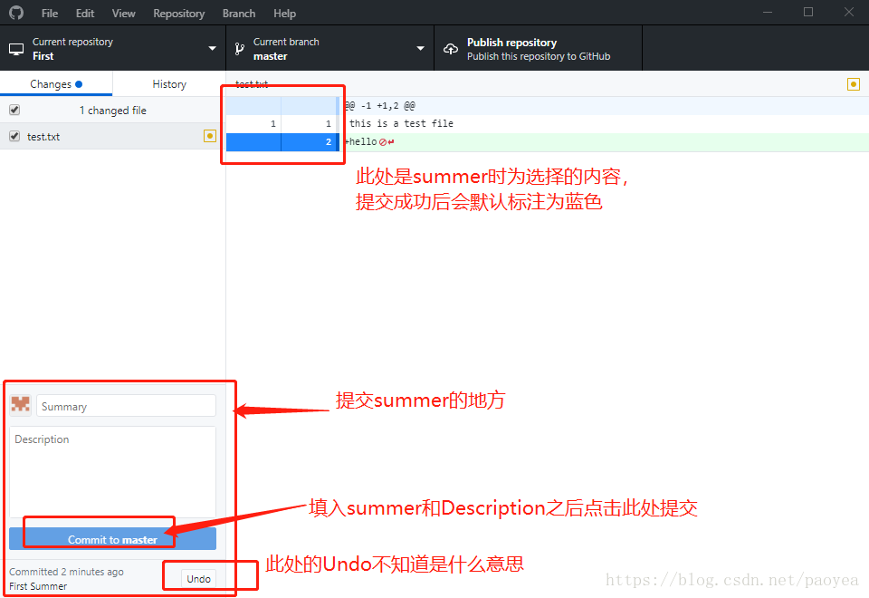The width and height of the screenshot is (869, 598).
Task: Click the user avatar beside Summary field
Action: pyautogui.click(x=21, y=404)
